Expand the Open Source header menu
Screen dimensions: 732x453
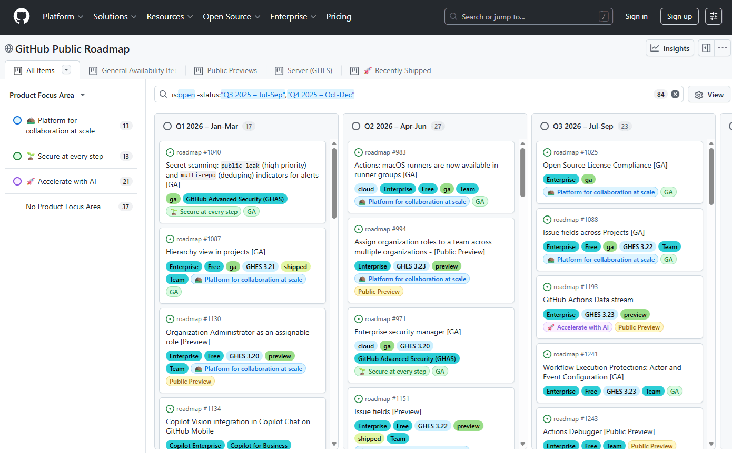(x=232, y=17)
